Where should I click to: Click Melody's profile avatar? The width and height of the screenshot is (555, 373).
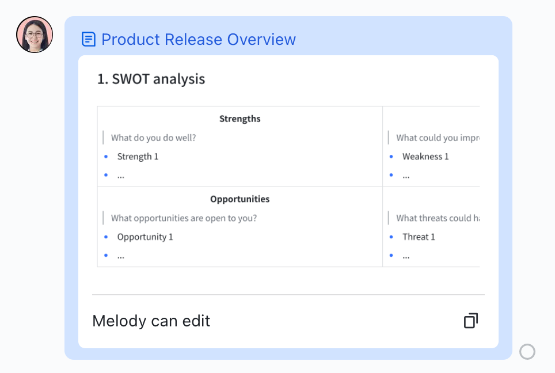pos(34,35)
